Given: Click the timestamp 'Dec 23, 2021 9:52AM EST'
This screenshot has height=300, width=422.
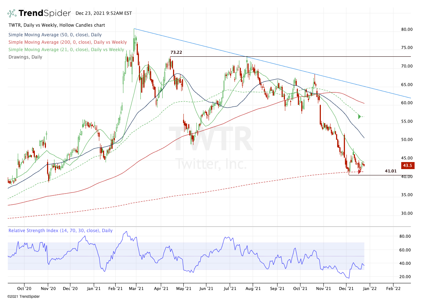Looking at the screenshot, I should click(x=104, y=13).
